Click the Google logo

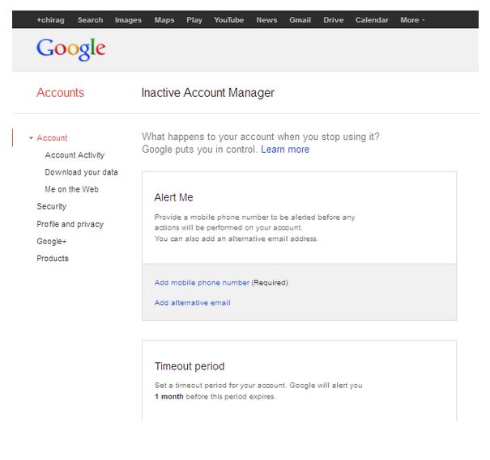pos(71,49)
